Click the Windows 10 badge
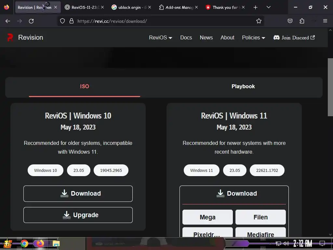This screenshot has width=333, height=250. click(x=46, y=170)
